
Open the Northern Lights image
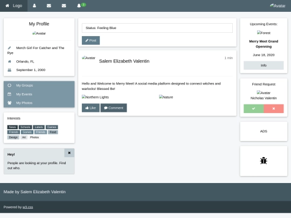95,97
